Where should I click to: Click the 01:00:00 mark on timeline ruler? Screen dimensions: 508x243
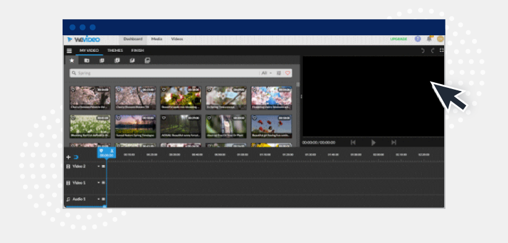tap(242, 155)
